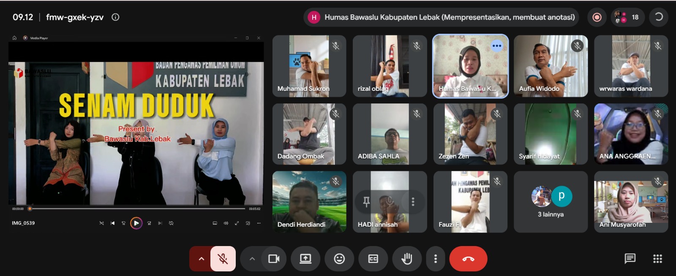The width and height of the screenshot is (676, 276).
Task: Open more options three-dot menu
Action: point(436,259)
